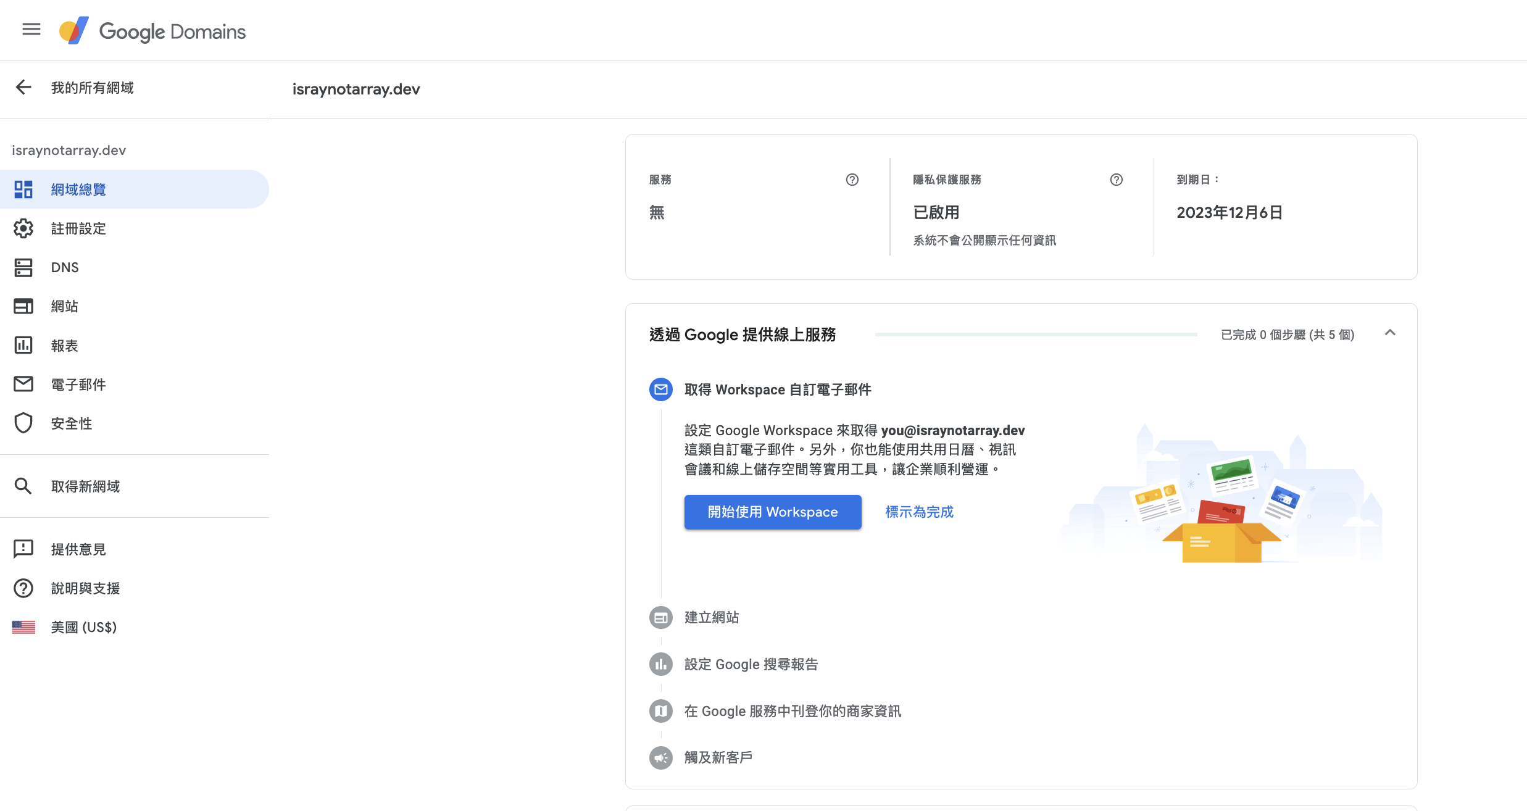The height and width of the screenshot is (811, 1527).
Task: Click the help icon beside 隱私保護服務
Action: (1116, 180)
